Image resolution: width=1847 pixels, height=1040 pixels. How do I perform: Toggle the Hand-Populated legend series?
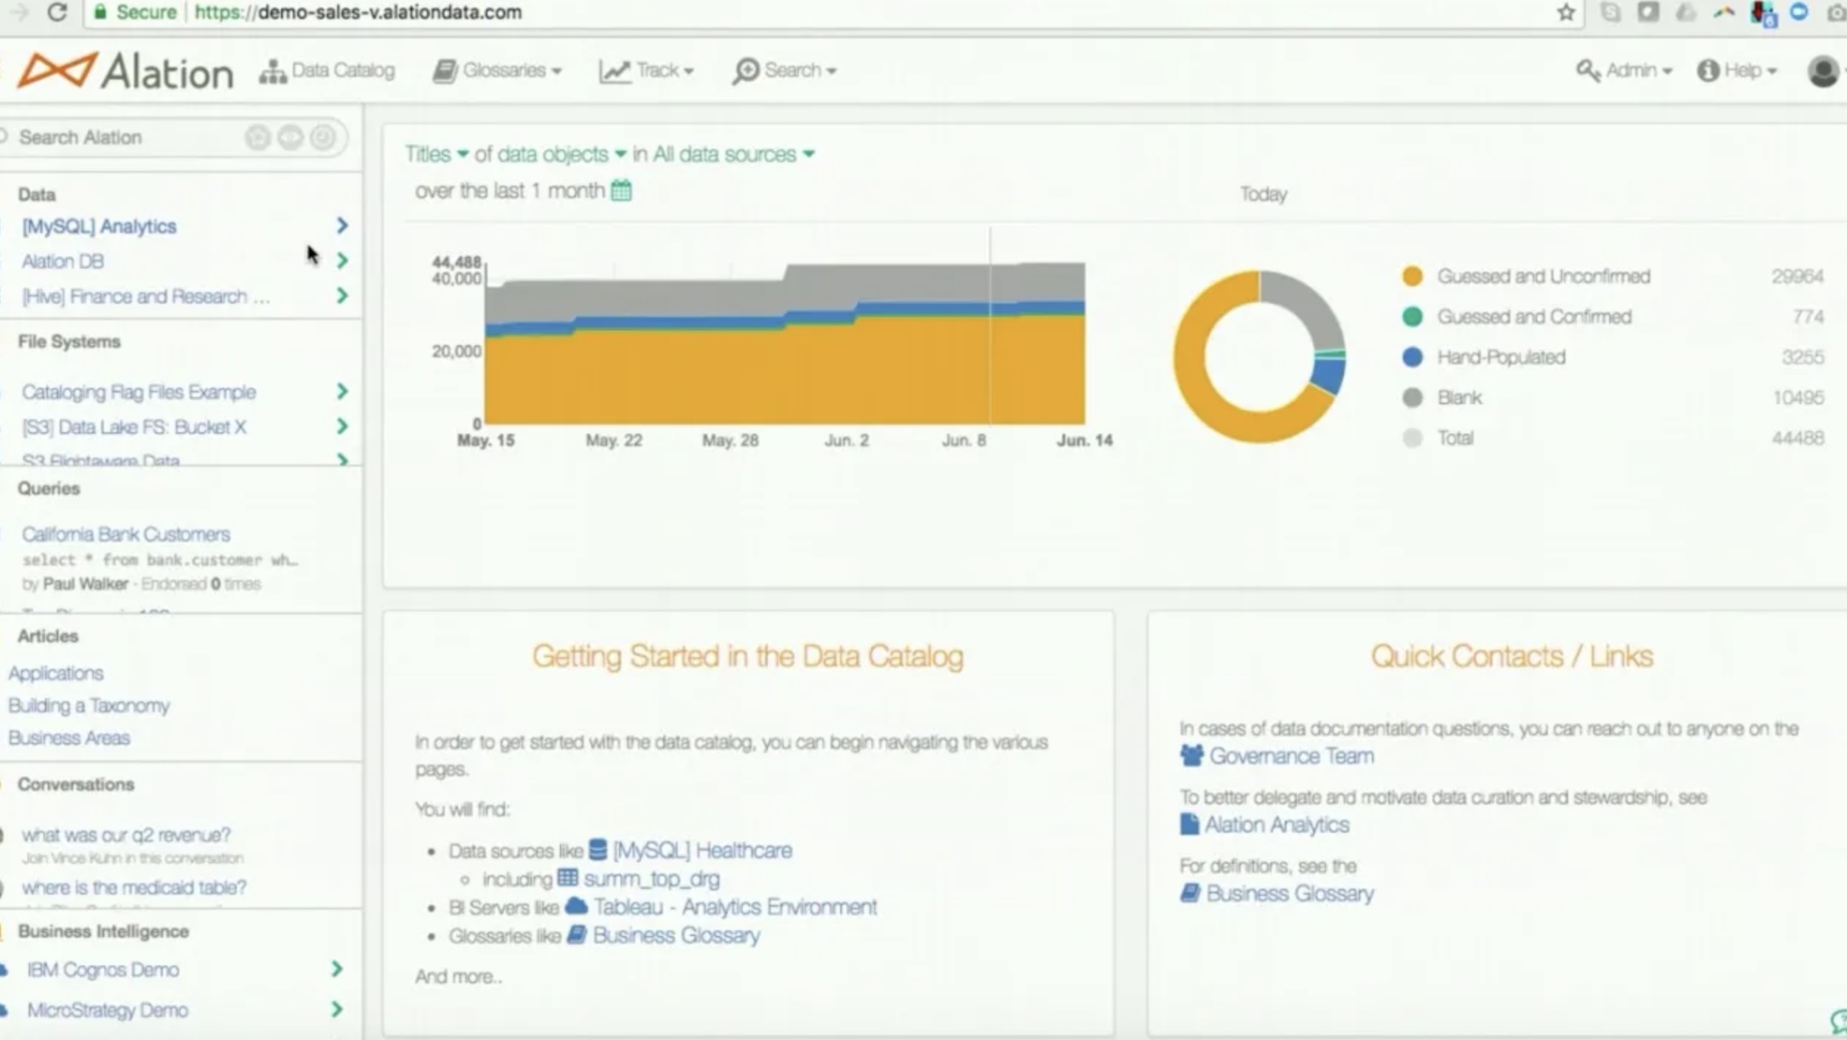(x=1500, y=358)
